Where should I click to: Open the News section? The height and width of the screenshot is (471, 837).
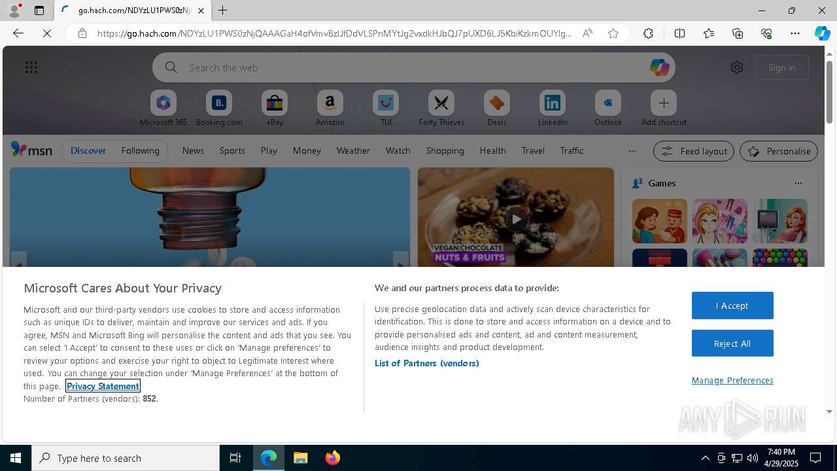193,150
